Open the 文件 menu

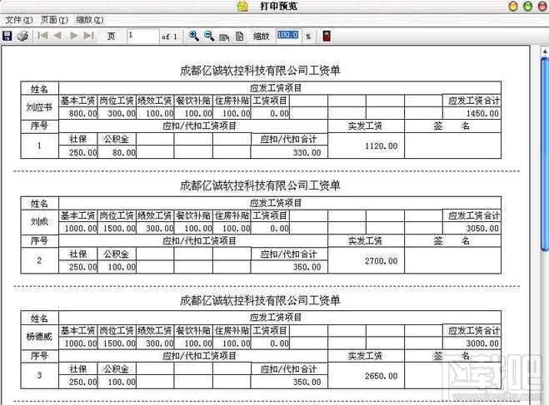coord(19,19)
